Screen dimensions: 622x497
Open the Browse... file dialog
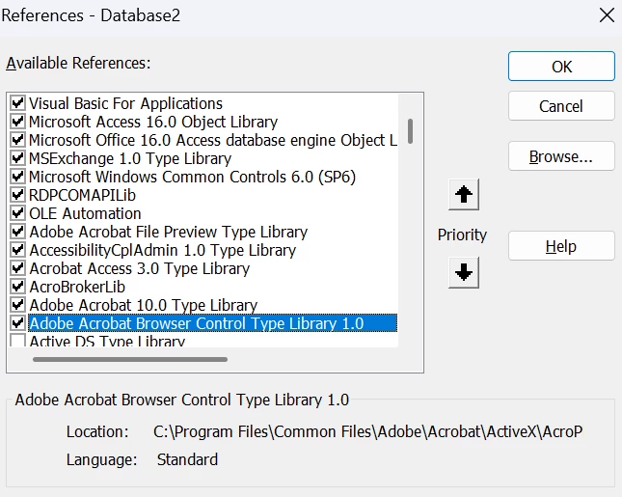[561, 156]
